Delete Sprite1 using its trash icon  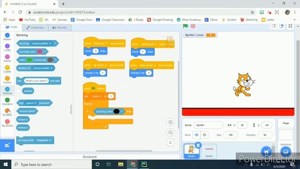(x=198, y=146)
